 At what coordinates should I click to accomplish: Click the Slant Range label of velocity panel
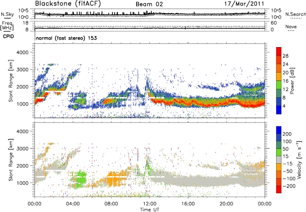11,160
